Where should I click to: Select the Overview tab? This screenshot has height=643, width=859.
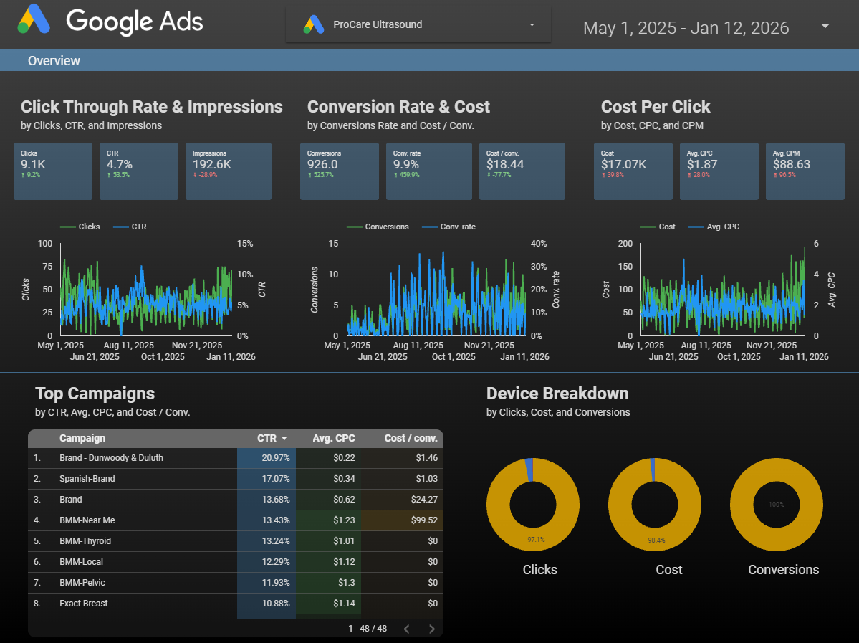[54, 61]
